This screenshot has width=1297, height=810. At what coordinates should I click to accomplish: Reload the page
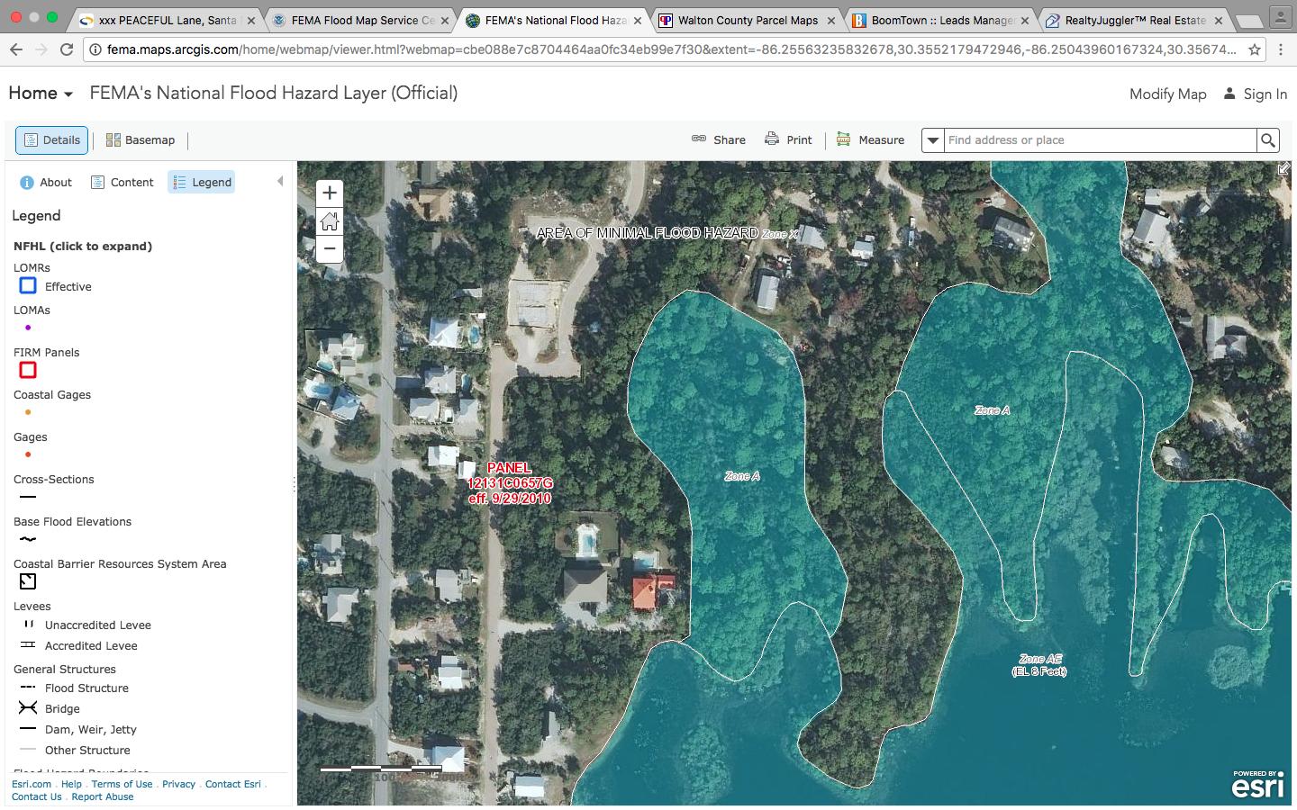[67, 50]
